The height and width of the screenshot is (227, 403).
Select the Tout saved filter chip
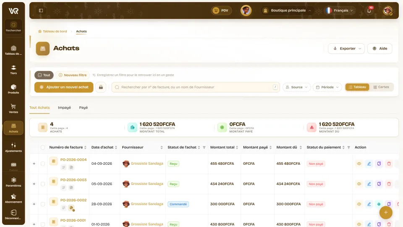point(44,75)
